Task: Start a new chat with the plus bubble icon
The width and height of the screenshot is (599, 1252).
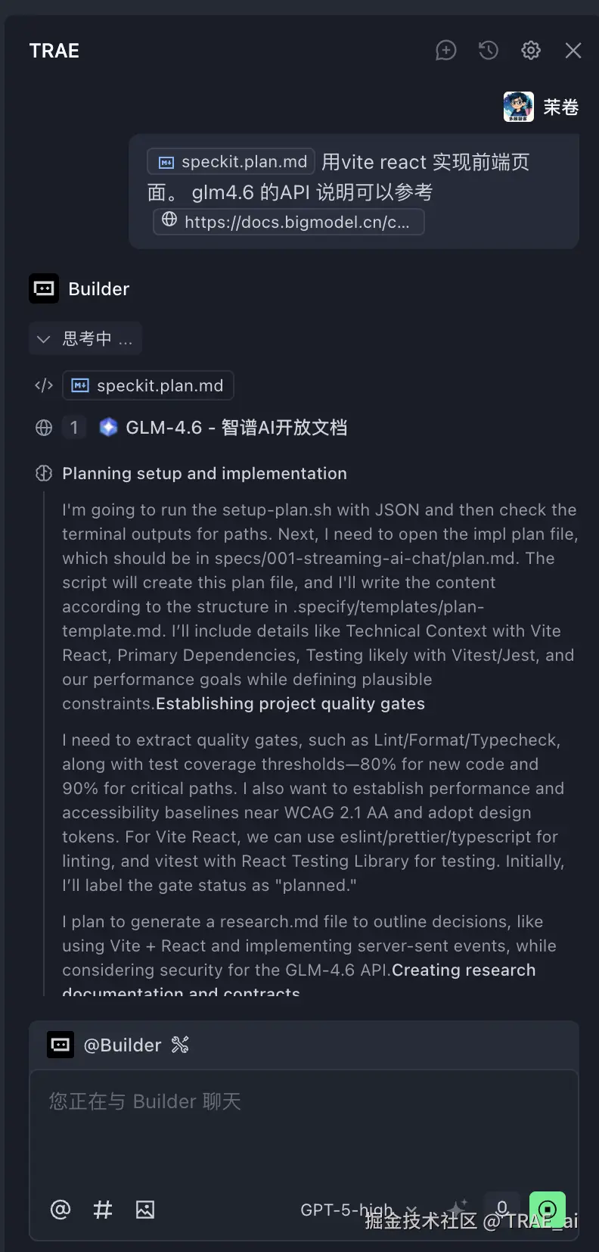Action: click(x=445, y=50)
